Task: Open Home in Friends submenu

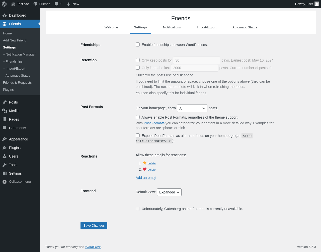Action: tap(20, 33)
